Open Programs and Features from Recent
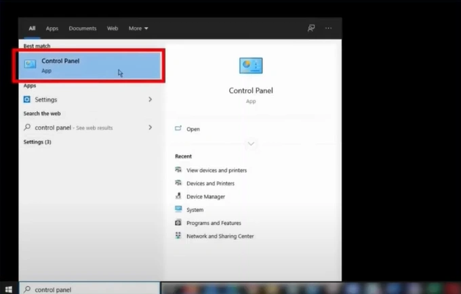The width and height of the screenshot is (461, 294). coord(214,223)
